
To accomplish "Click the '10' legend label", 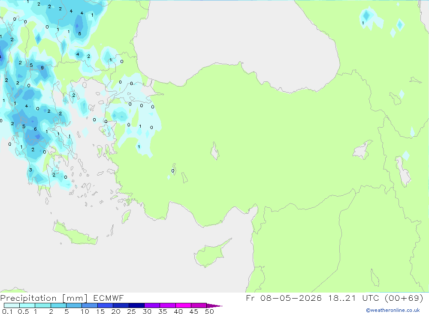I will point(85,311).
